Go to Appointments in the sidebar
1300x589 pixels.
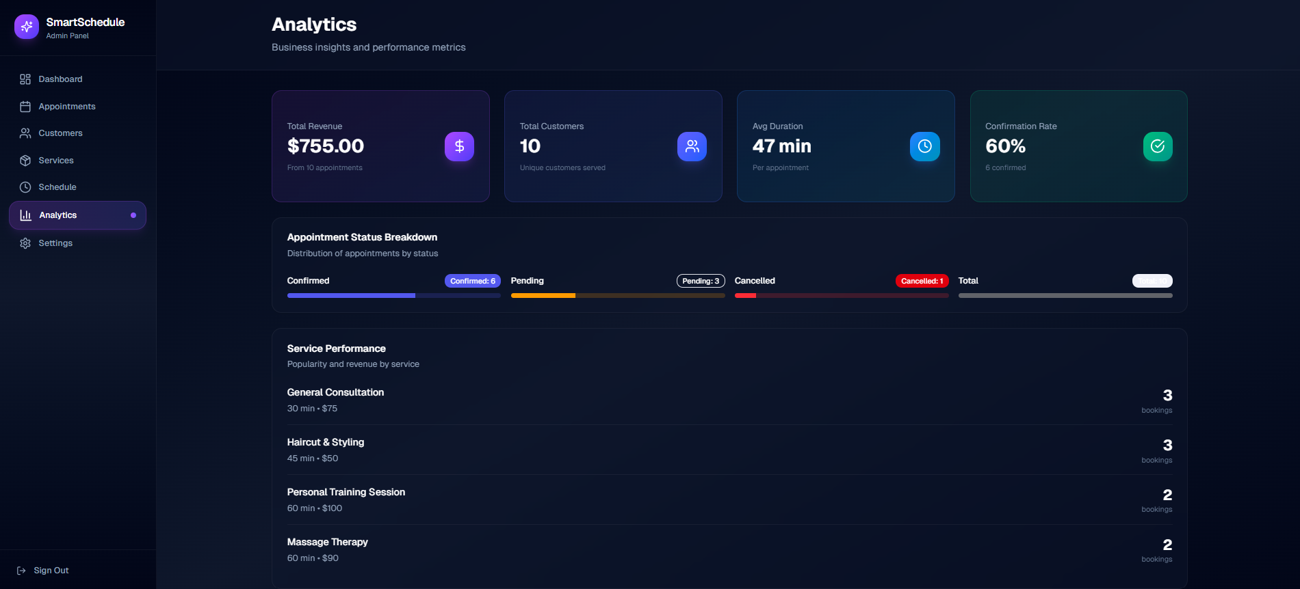pyautogui.click(x=66, y=107)
